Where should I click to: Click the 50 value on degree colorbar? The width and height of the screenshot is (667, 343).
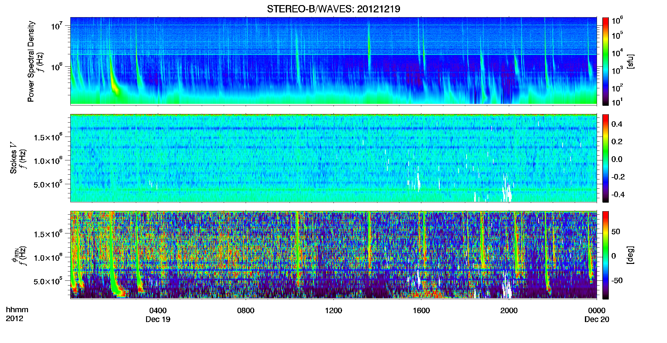(x=616, y=232)
